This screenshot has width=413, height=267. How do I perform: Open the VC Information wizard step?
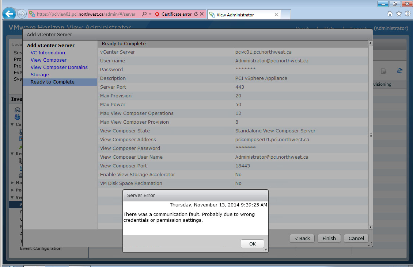coord(48,53)
